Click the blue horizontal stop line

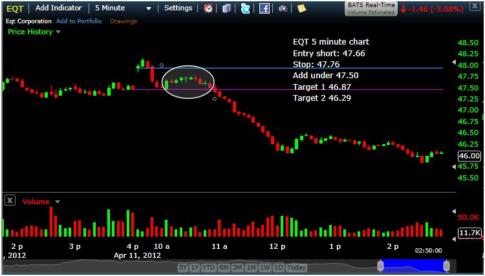[x=290, y=68]
